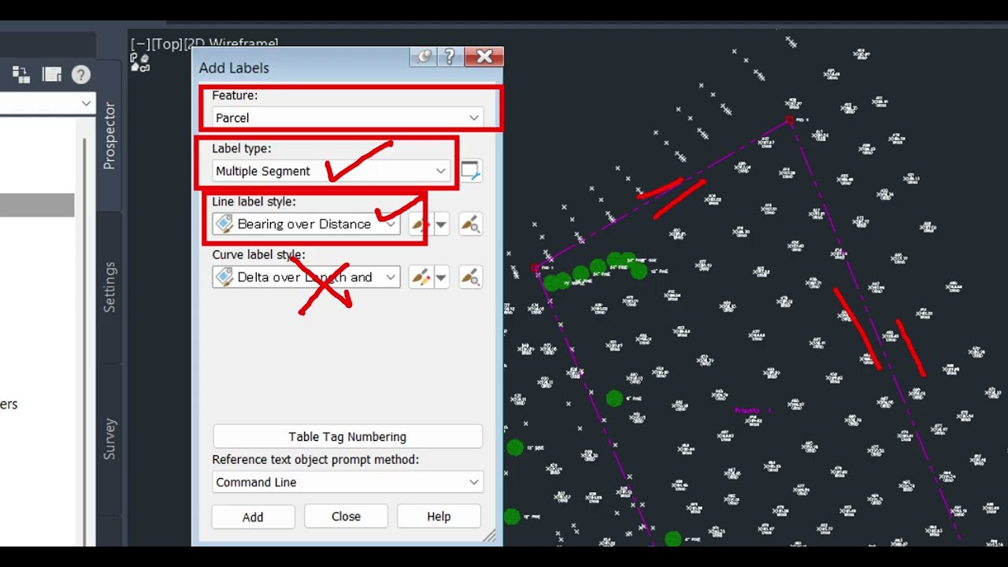Close the Add Labels dialog with red X

[484, 57]
